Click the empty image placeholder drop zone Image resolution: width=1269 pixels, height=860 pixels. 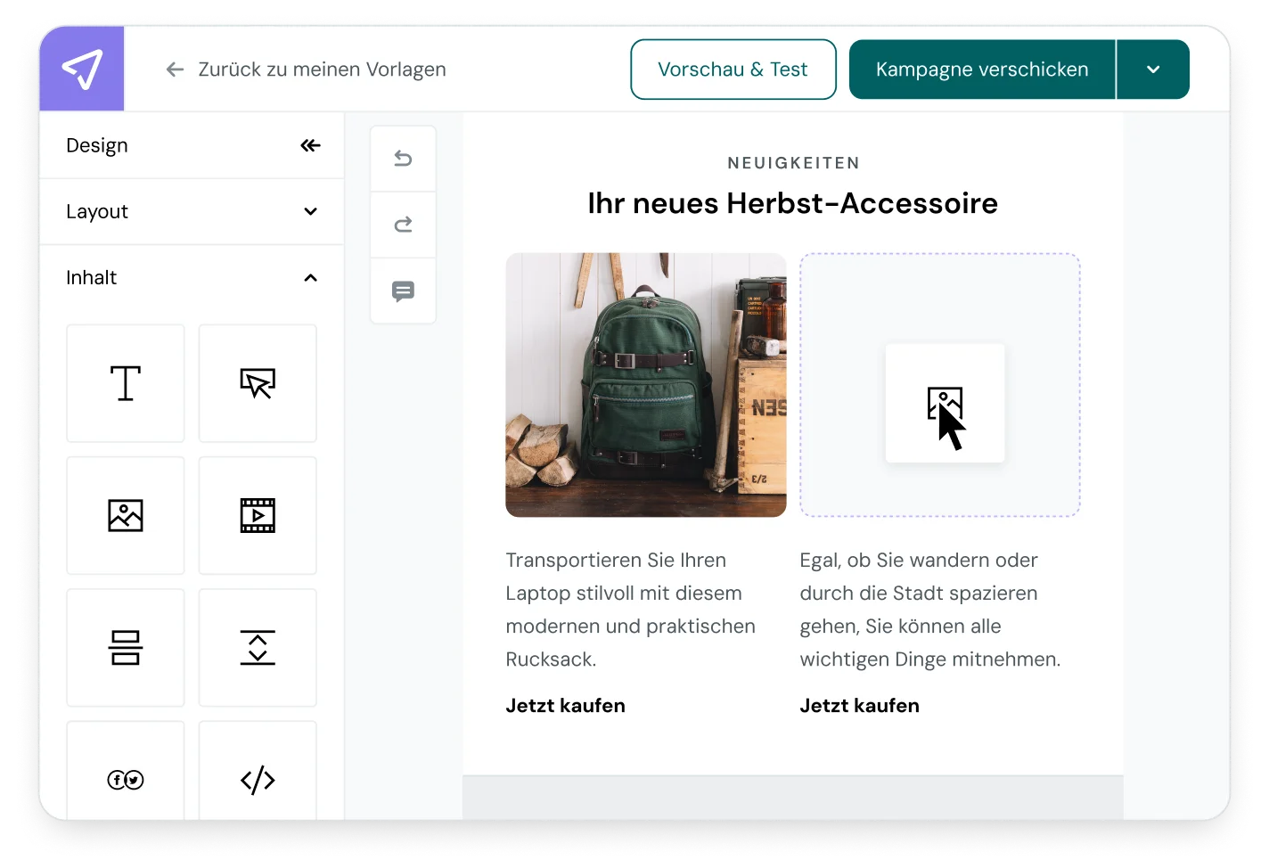[x=940, y=385]
